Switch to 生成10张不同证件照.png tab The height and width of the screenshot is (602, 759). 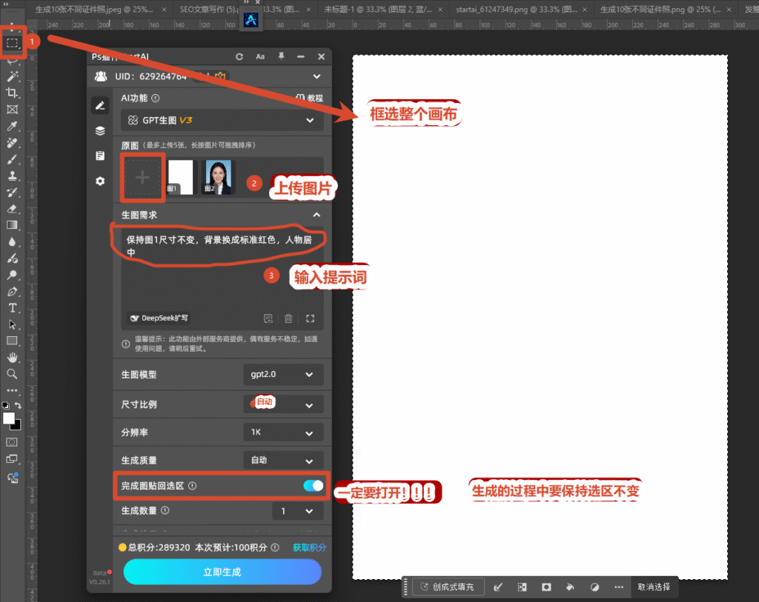tap(660, 9)
